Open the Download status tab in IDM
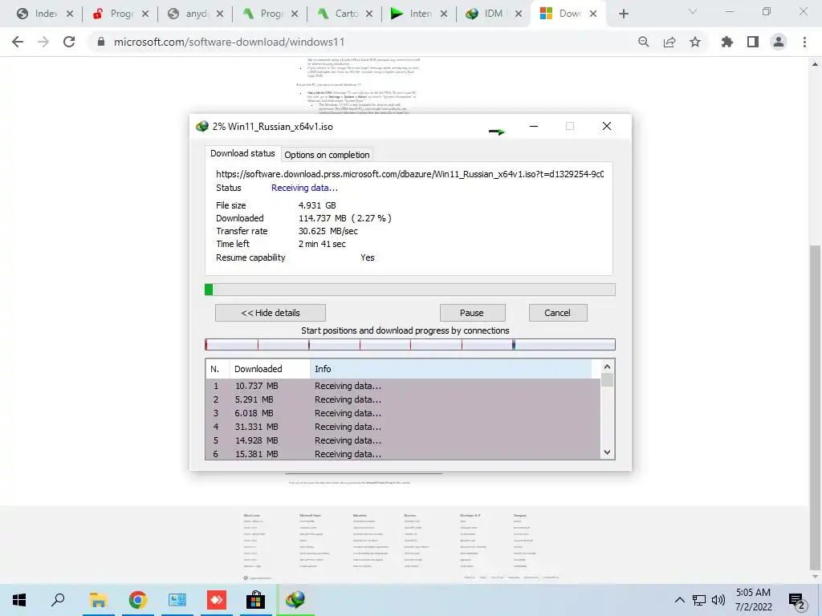Screen dimensions: 822x616 point(242,153)
